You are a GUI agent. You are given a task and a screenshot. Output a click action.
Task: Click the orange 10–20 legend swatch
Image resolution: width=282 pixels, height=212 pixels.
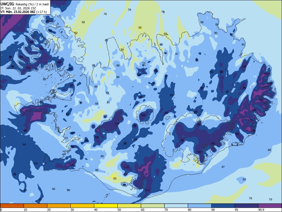click(36, 206)
